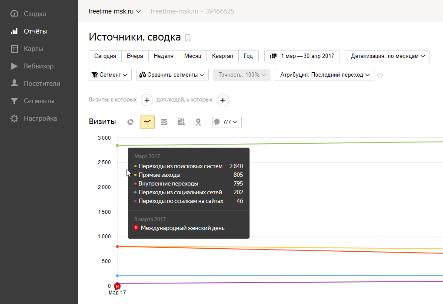Click the calendar grid icon
This screenshot has width=443, height=304.
tap(273, 56)
